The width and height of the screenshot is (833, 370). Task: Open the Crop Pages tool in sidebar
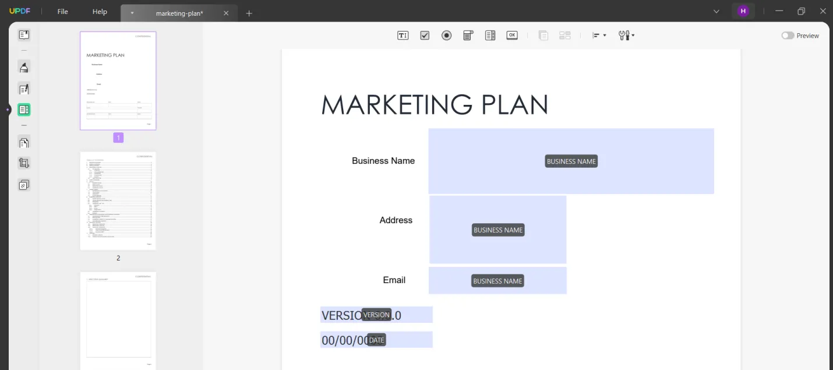pos(24,164)
